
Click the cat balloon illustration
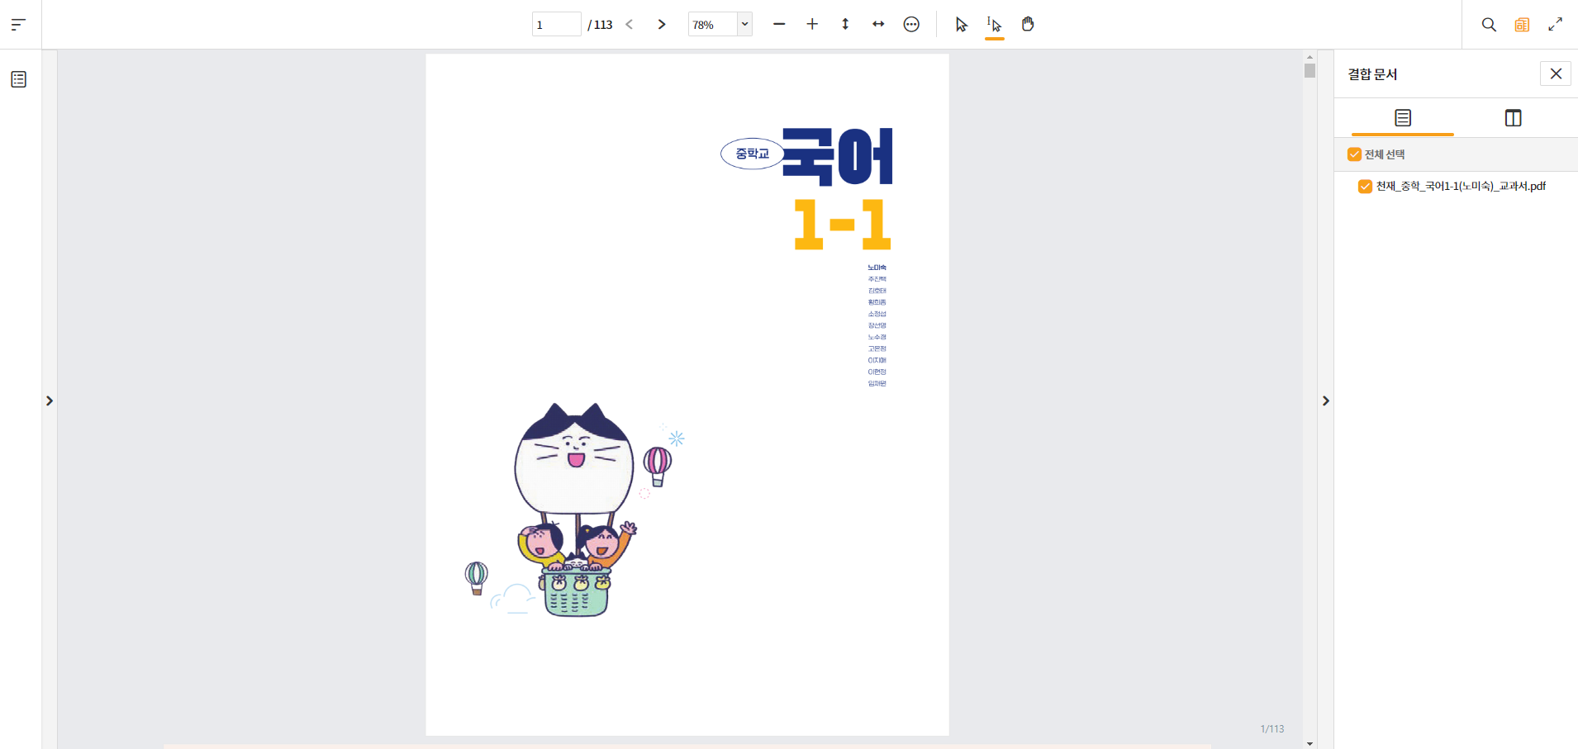(575, 510)
